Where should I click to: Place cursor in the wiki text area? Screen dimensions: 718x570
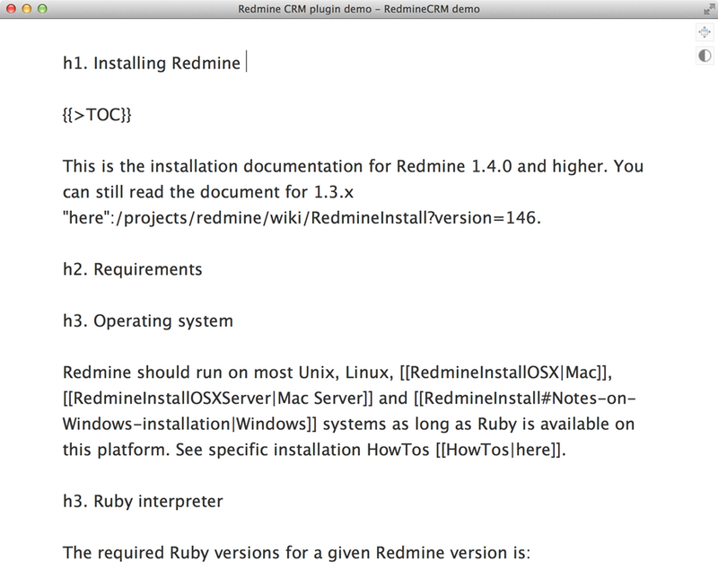359,269
